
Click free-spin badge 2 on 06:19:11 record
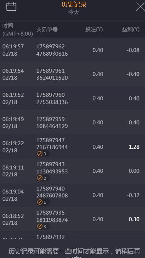43,178
